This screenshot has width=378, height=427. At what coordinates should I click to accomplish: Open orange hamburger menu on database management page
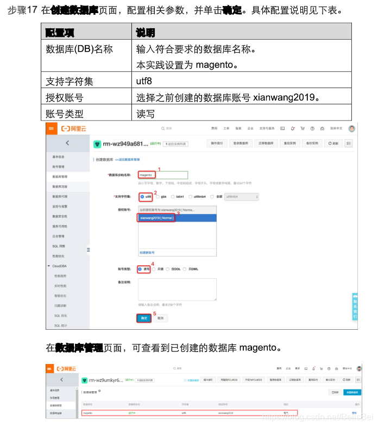(49, 369)
